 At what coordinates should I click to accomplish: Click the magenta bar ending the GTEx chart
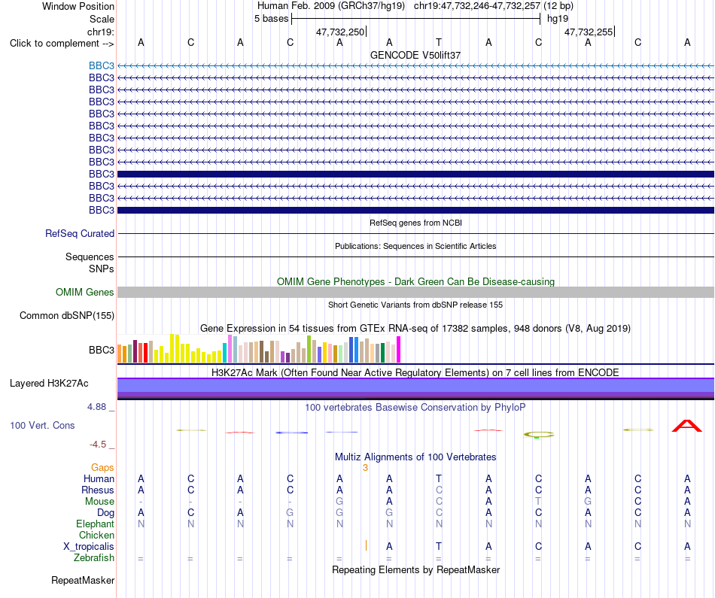click(399, 349)
